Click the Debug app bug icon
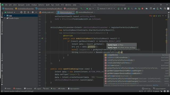The image size is (170, 95). point(129,9)
